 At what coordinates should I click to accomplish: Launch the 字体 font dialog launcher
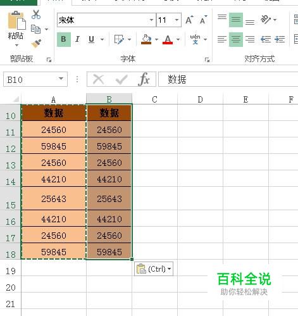(207, 60)
